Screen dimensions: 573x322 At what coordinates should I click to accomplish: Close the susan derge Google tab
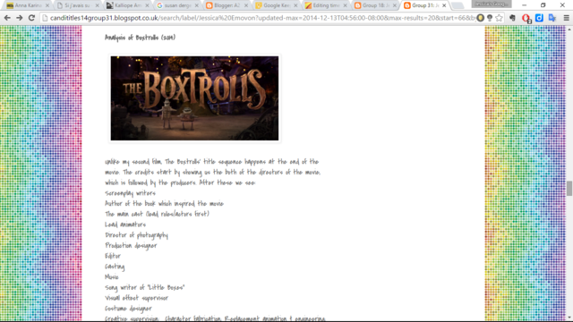tap(197, 5)
